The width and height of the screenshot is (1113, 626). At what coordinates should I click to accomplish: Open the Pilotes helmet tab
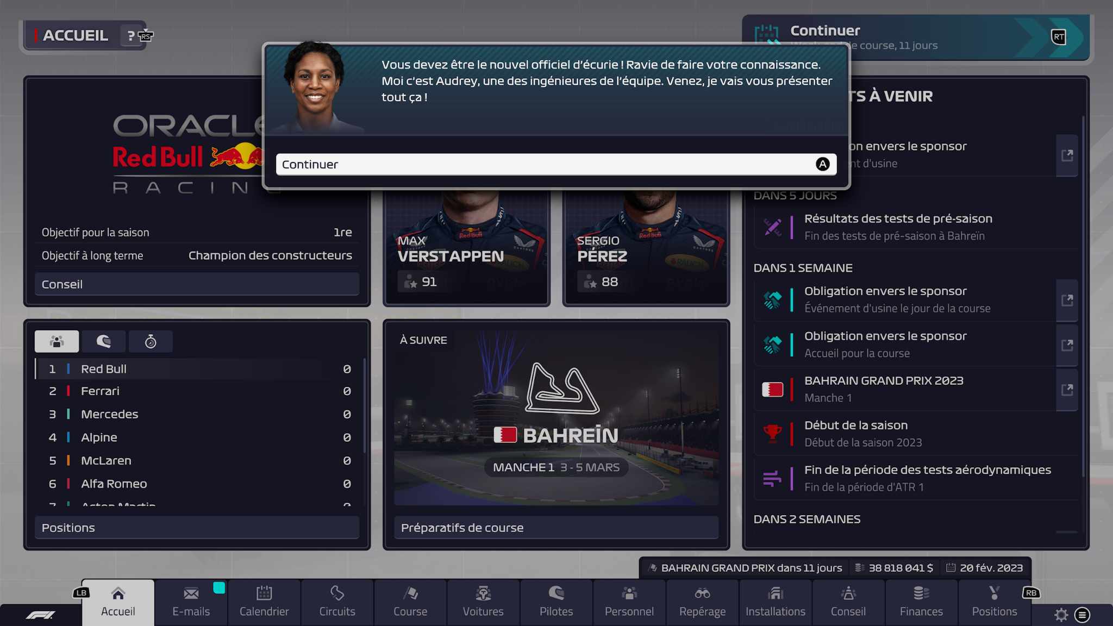click(556, 602)
